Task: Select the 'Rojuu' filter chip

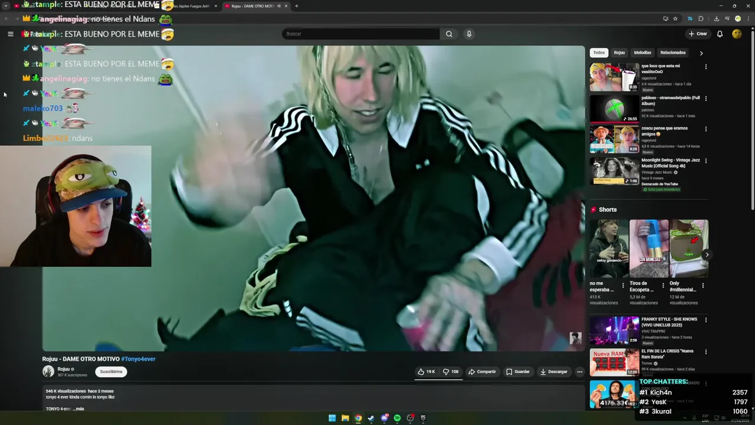Action: point(619,53)
